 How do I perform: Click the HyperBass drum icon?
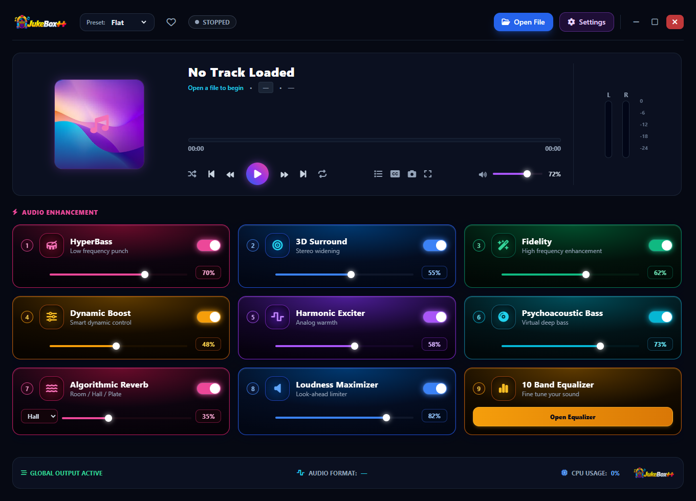(x=52, y=245)
